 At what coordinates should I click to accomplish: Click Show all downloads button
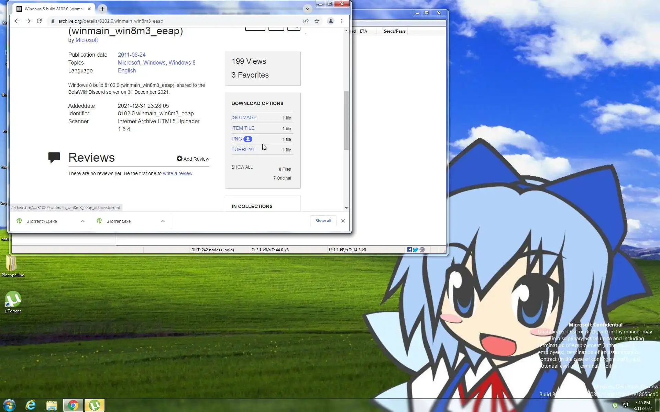tap(323, 221)
